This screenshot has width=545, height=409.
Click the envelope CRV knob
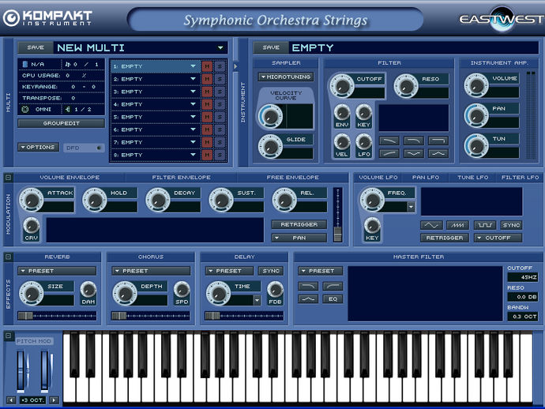click(x=32, y=227)
